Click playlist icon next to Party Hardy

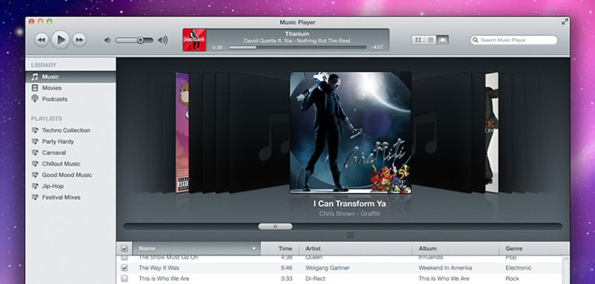click(35, 141)
